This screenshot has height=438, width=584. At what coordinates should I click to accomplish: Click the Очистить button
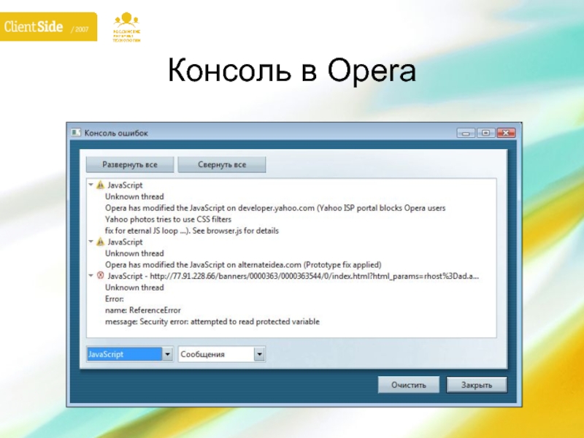[x=409, y=385]
